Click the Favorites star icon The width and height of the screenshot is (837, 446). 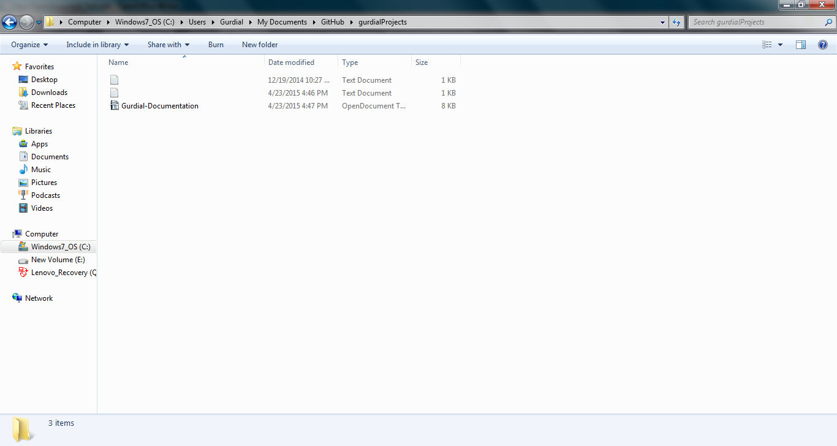pos(17,66)
